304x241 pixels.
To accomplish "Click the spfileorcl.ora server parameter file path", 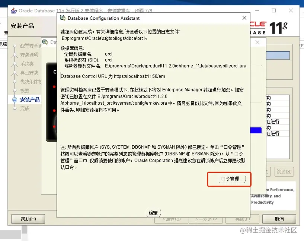I will 176,66.
